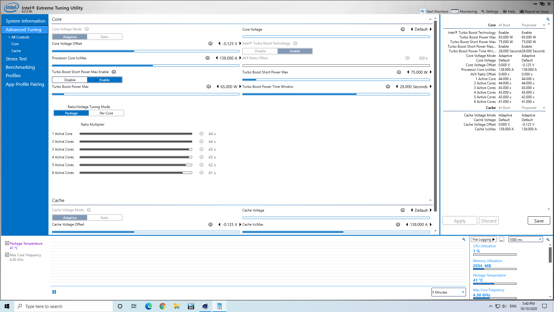The height and width of the screenshot is (312, 554).
Task: Set Cache Voltage Mode to Static
Action: pos(104,218)
